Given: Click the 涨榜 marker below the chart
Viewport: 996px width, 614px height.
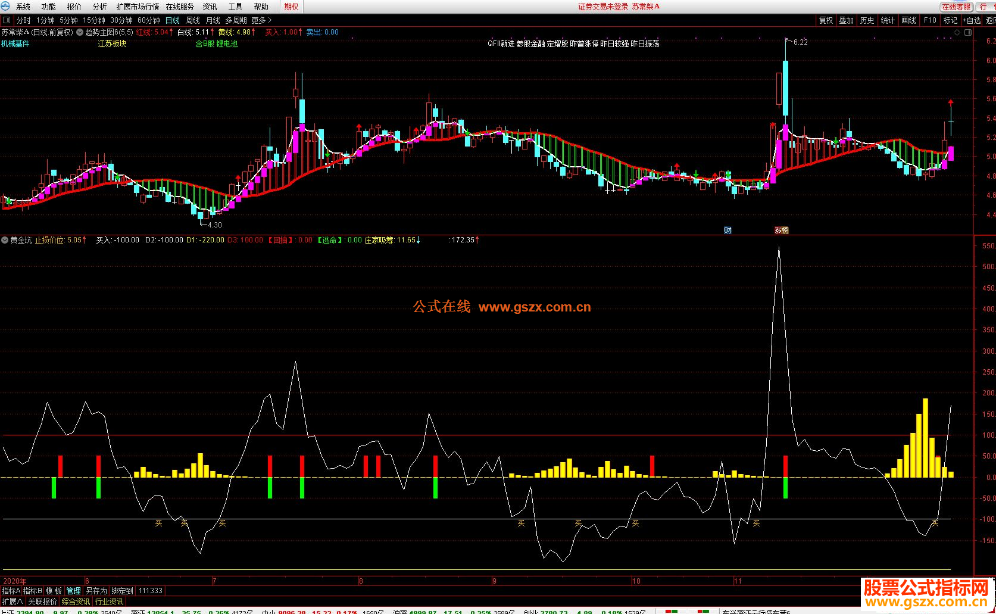Looking at the screenshot, I should [782, 230].
